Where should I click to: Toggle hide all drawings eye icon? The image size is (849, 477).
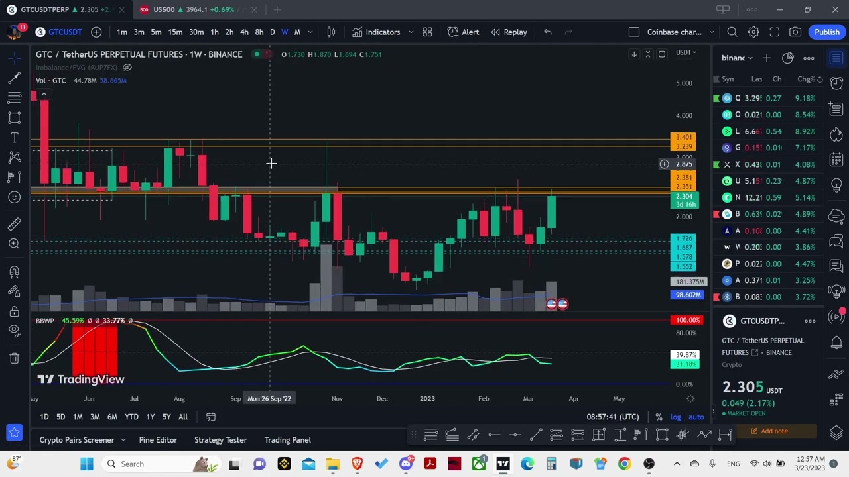[14, 330]
